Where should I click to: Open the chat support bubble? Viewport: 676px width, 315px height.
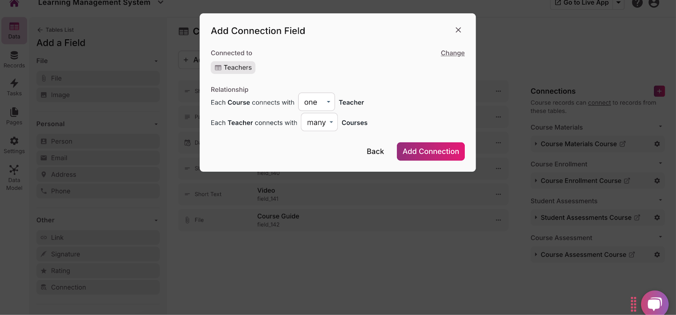pos(654,303)
